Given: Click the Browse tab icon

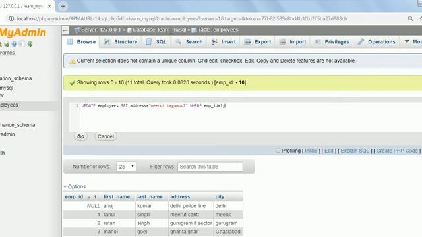Looking at the screenshot, I should point(70,41).
